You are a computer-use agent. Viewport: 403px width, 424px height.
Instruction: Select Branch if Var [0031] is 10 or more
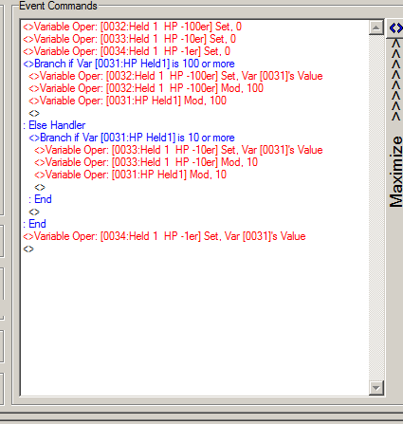pos(132,138)
